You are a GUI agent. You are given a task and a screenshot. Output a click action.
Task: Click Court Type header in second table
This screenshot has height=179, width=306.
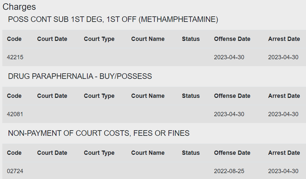[x=99, y=96]
